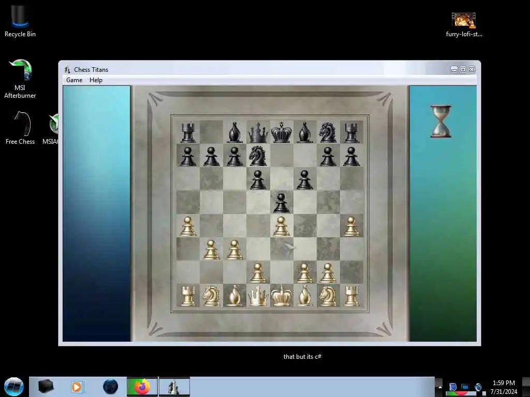The width and height of the screenshot is (530, 397).
Task: Open Firefox from the taskbar
Action: tap(142, 387)
